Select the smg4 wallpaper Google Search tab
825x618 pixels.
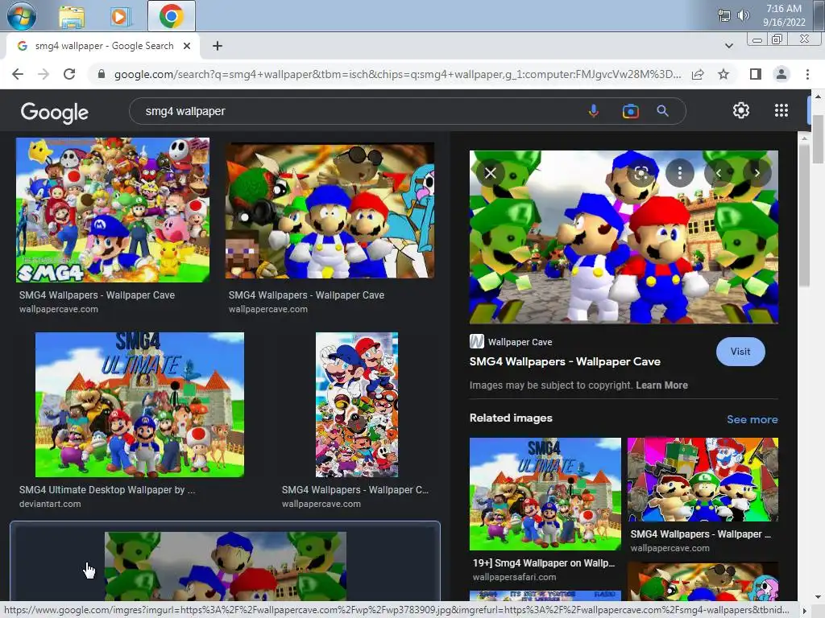[x=103, y=46]
